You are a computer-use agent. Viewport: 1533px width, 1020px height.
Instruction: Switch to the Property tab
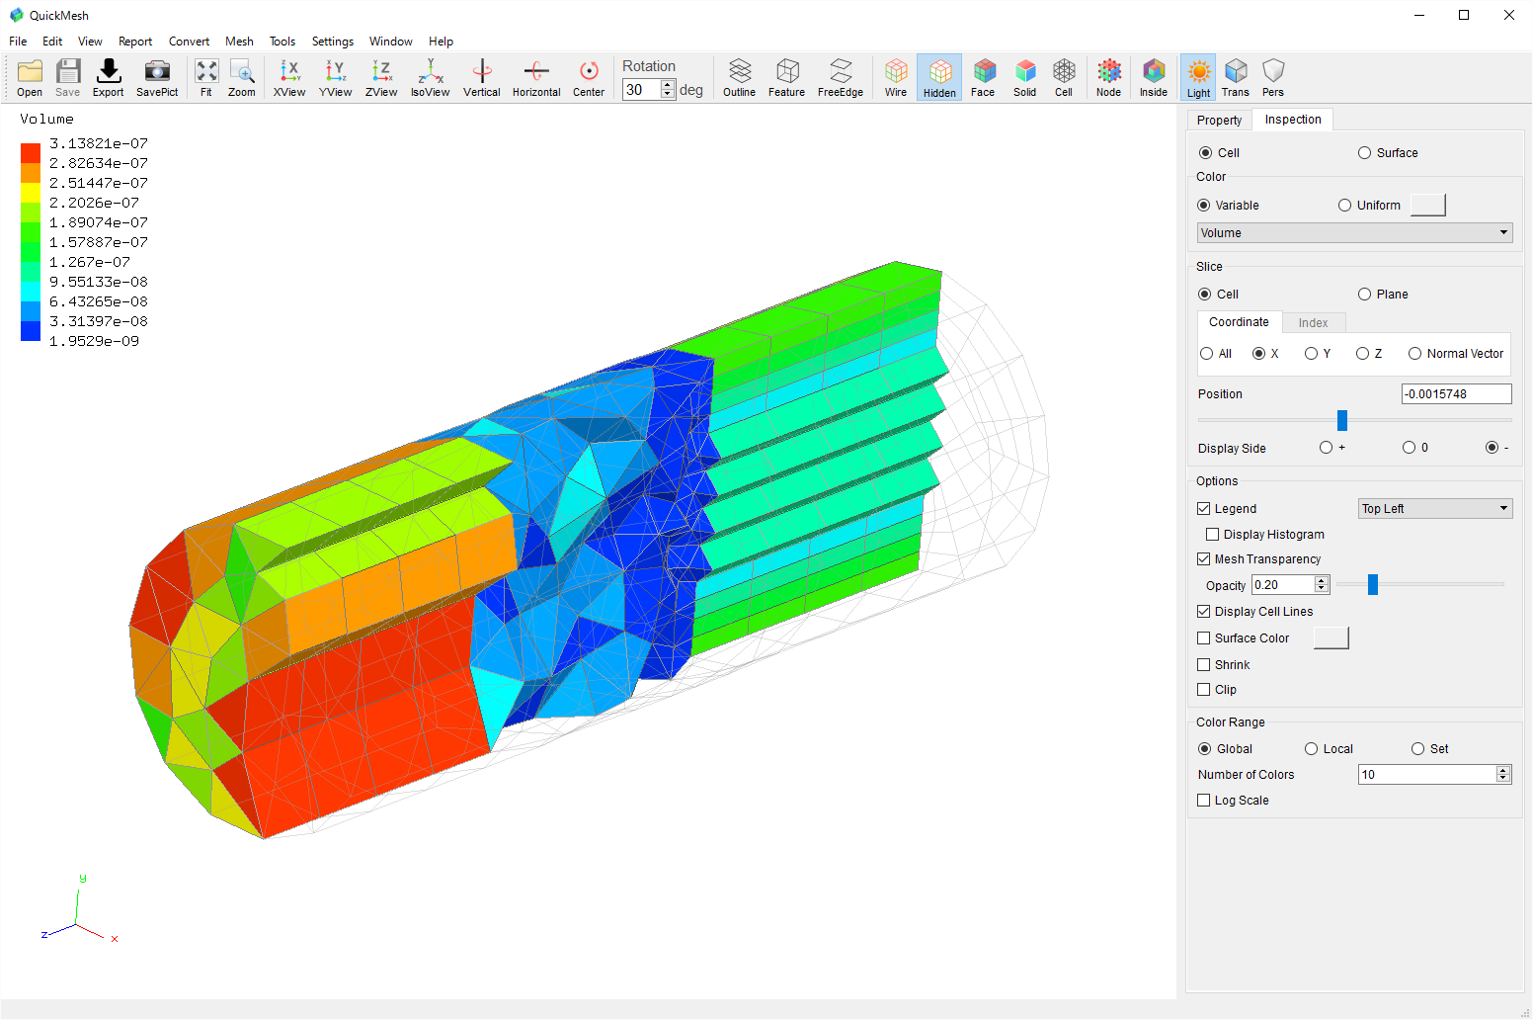[x=1219, y=120]
